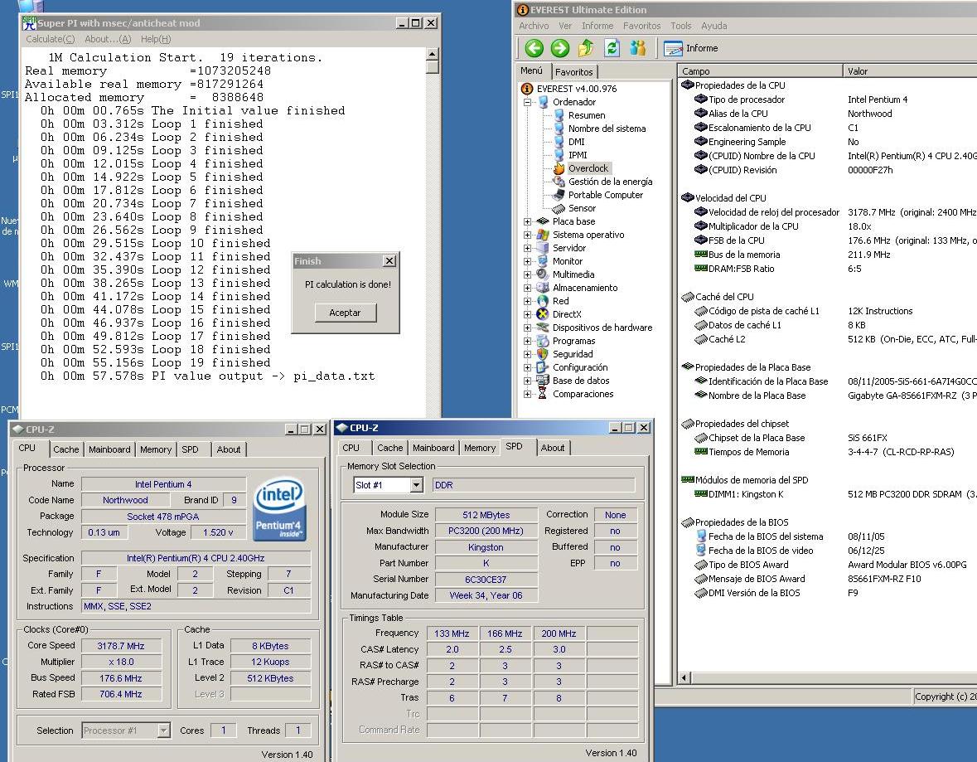Click the refresh icon in EVEREST toolbar
This screenshot has width=977, height=762.
612,48
